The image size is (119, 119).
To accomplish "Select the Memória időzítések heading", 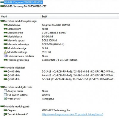I will point(15,67).
